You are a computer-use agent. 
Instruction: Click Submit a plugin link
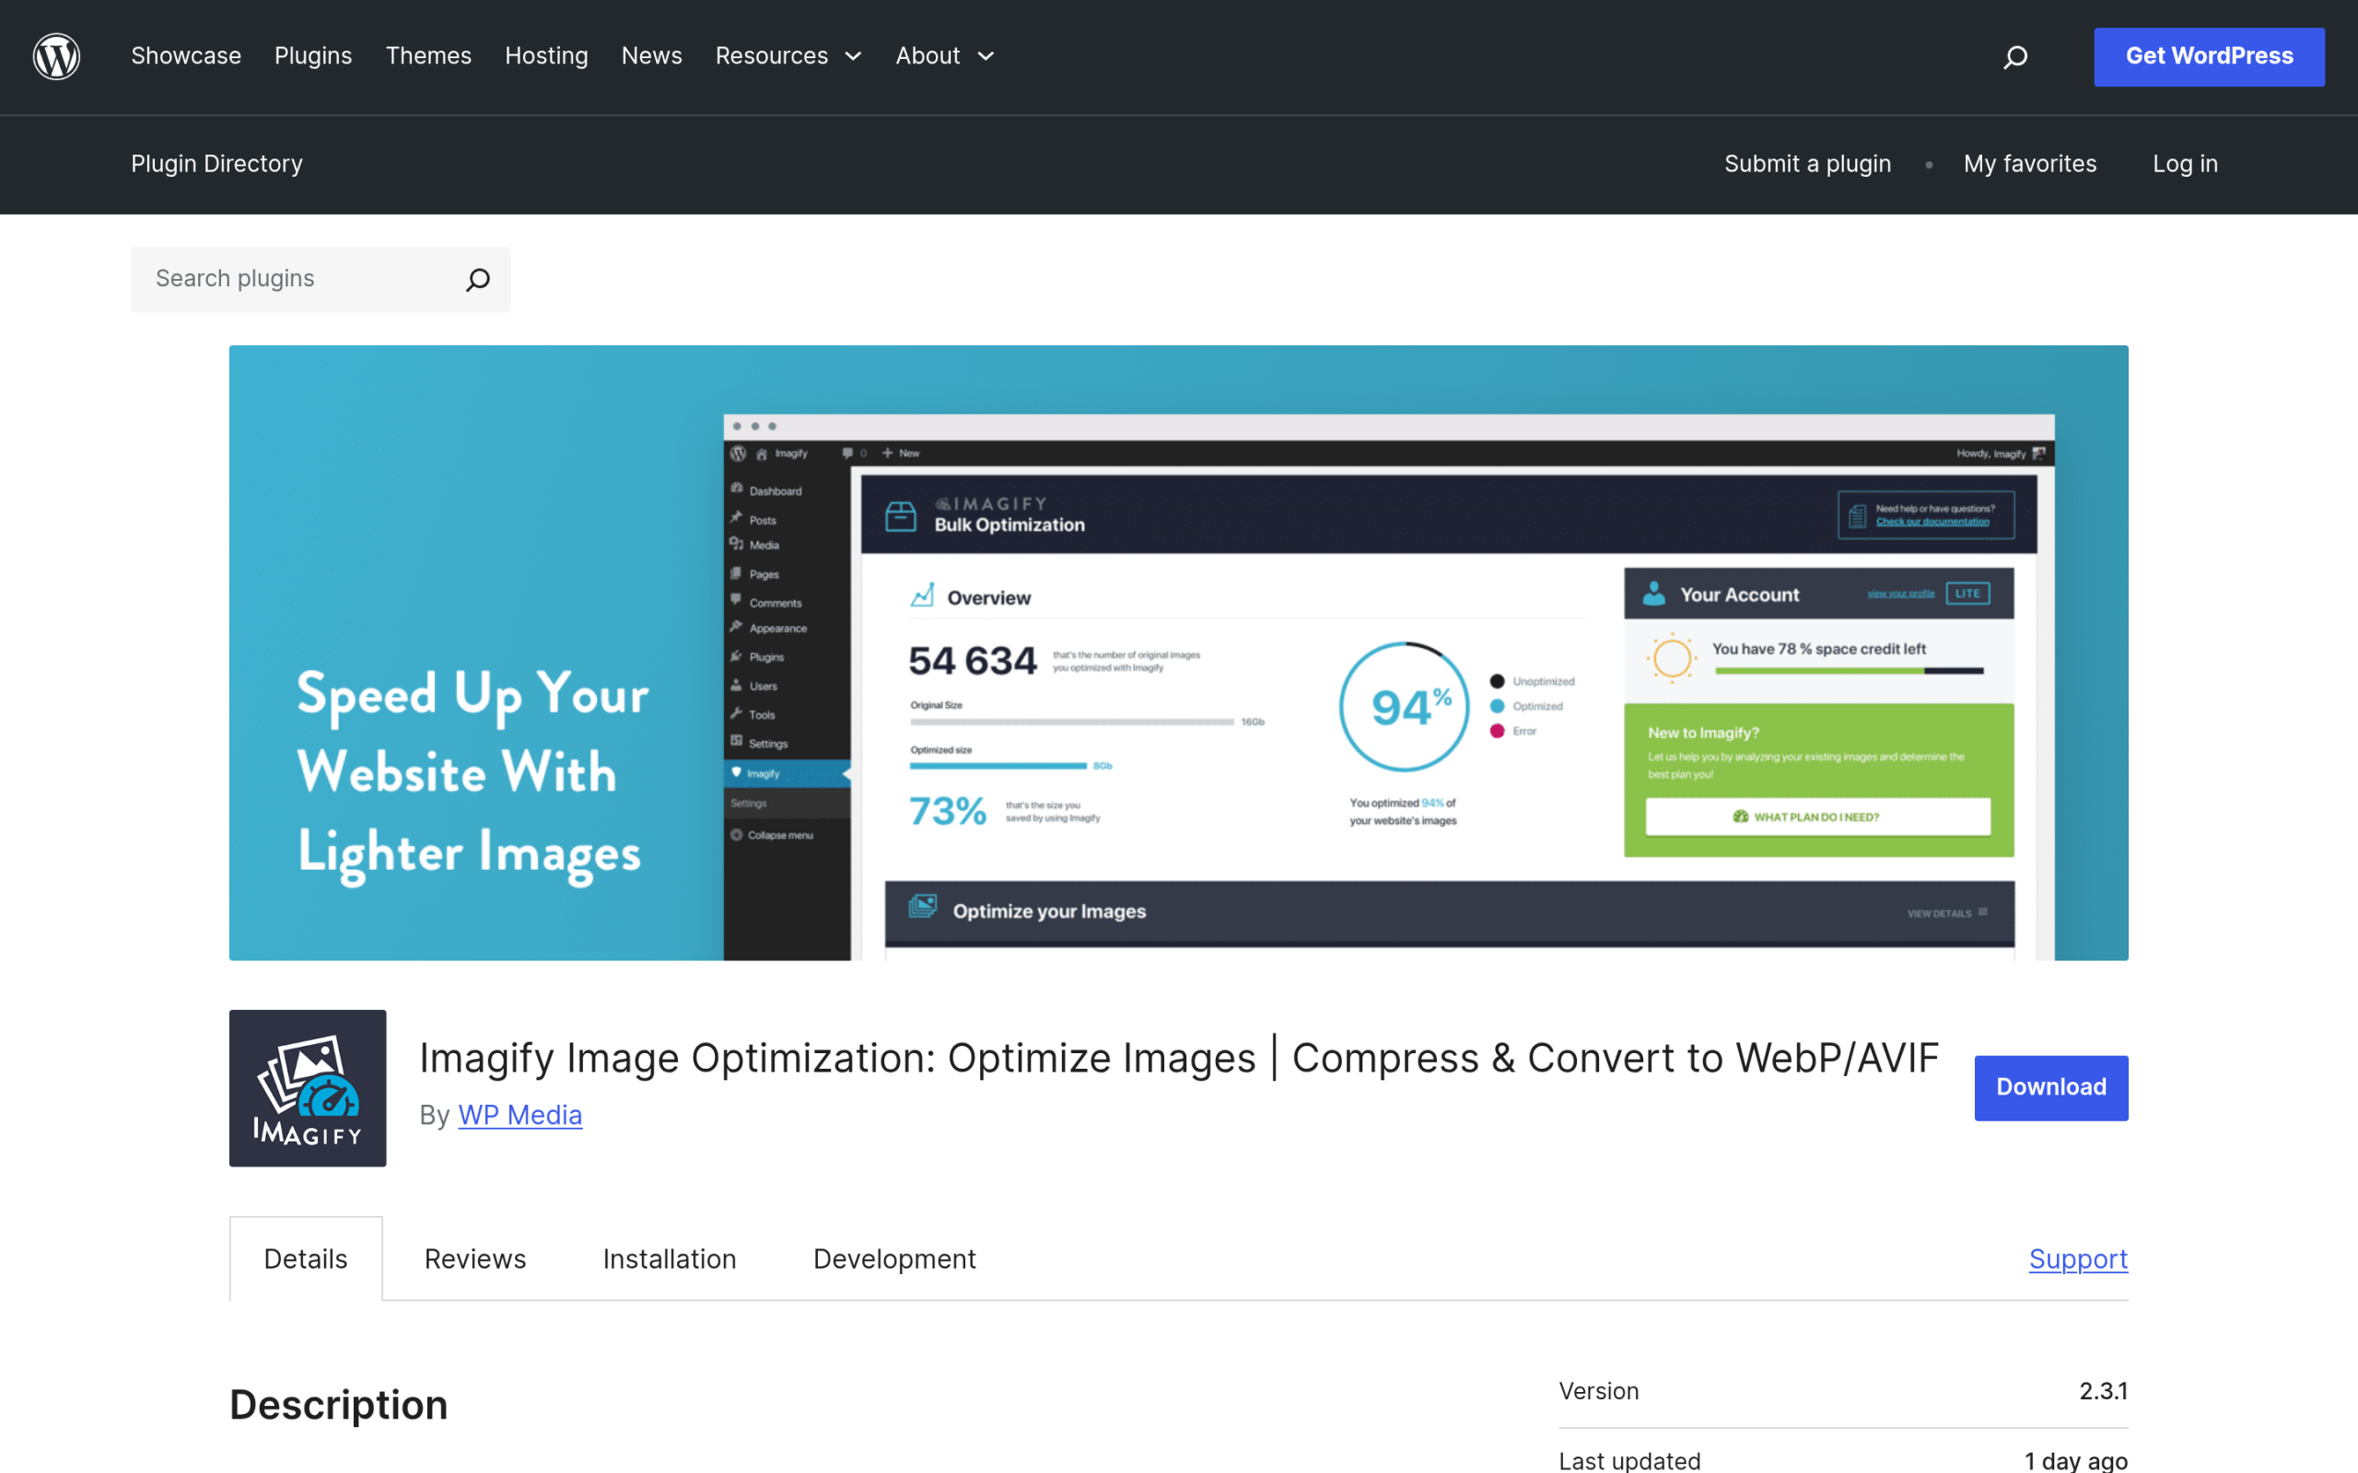pyautogui.click(x=1807, y=164)
